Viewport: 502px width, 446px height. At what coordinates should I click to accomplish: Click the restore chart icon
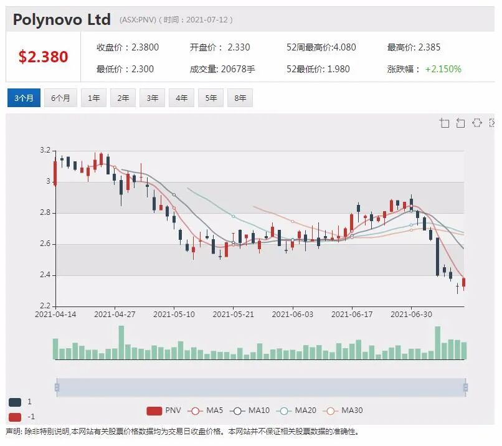click(477, 123)
